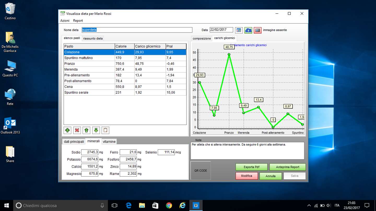Open Task View in taskbar
376x211 pixels.
pos(114,206)
